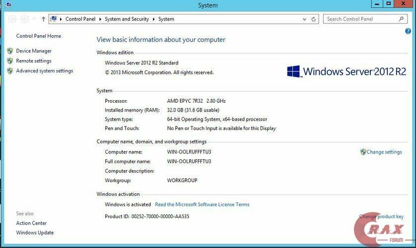Open Action Center link

click(31, 223)
